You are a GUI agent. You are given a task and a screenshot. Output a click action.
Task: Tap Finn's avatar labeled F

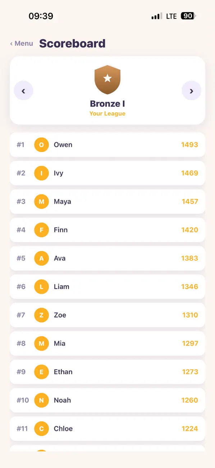tap(41, 230)
